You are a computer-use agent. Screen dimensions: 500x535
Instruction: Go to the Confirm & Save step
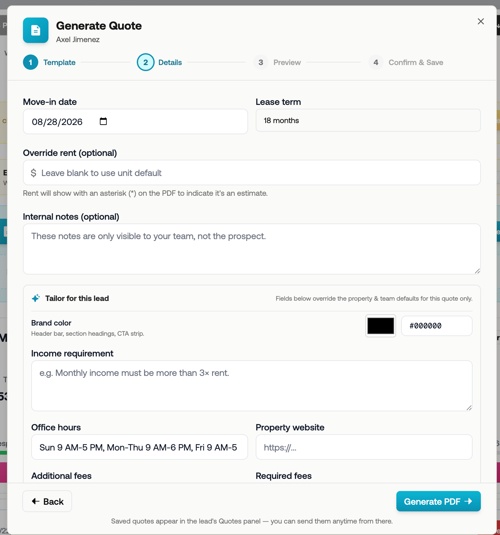coord(415,62)
